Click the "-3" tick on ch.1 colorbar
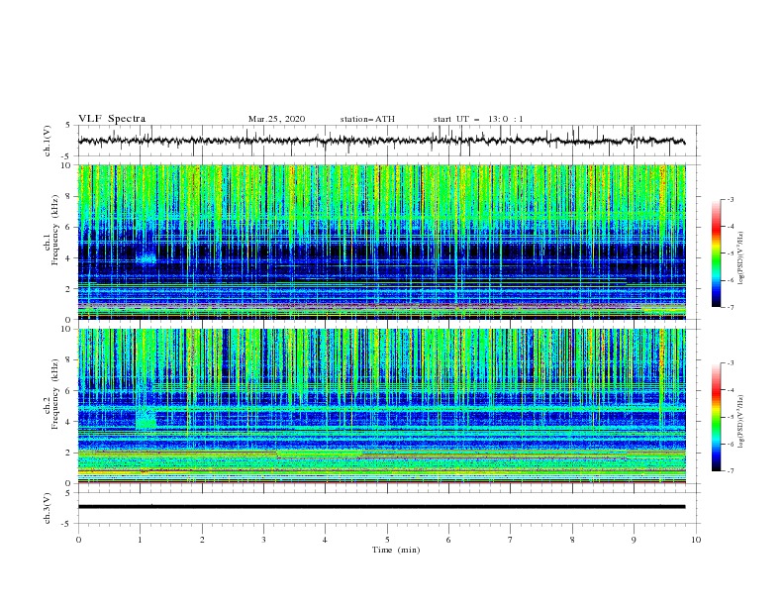 click(x=730, y=199)
